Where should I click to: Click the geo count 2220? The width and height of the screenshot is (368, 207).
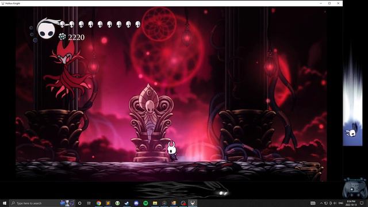pyautogui.click(x=76, y=37)
